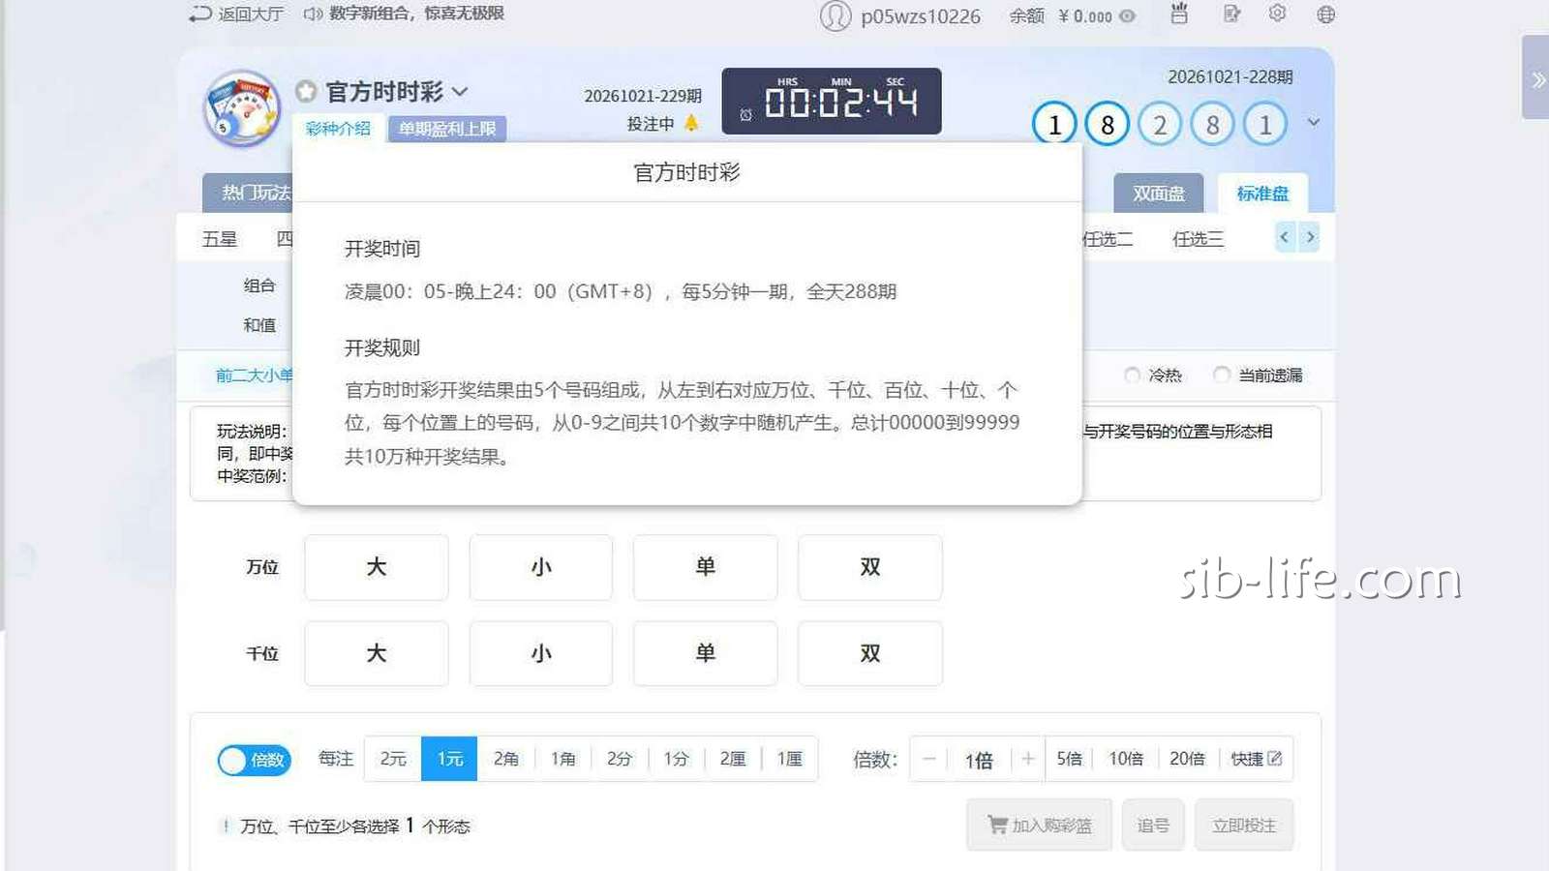The image size is (1549, 871).
Task: Decrease multiplier with minus button
Action: click(929, 759)
